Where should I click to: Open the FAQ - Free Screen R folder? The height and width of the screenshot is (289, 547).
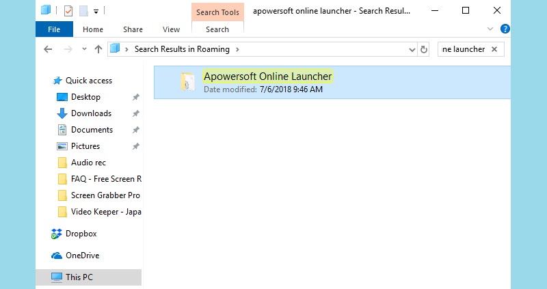[106, 179]
